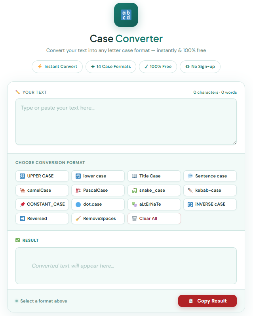The height and width of the screenshot is (316, 253).
Task: Click the open book icon in Title Case
Action: (x=134, y=176)
